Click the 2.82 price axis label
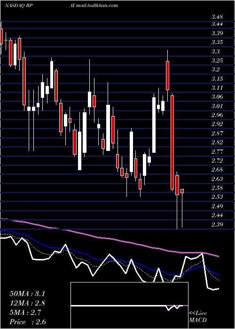Screen dimensions: 235x329 point(217,142)
